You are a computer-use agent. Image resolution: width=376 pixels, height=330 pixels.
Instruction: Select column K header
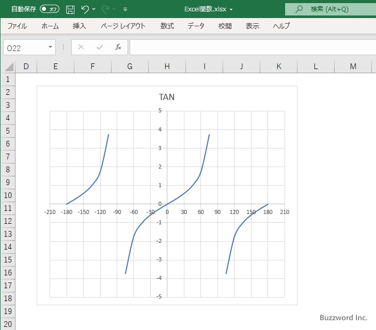tap(279, 67)
